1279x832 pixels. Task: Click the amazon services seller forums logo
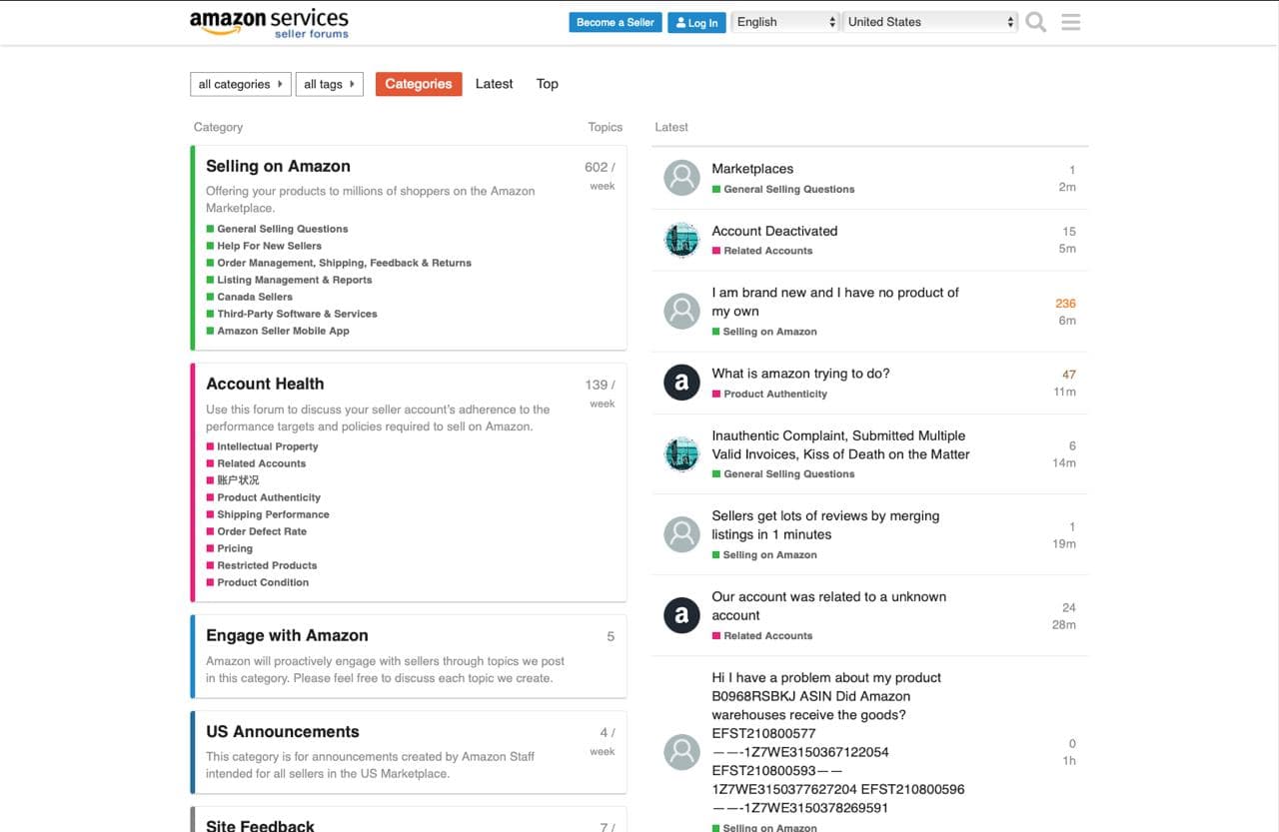(x=267, y=22)
